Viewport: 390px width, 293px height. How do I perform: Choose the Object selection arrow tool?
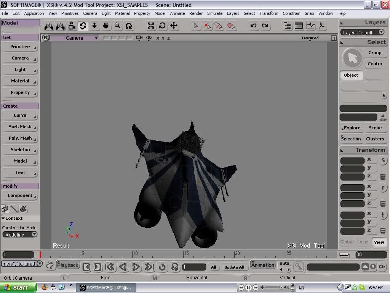click(195, 26)
